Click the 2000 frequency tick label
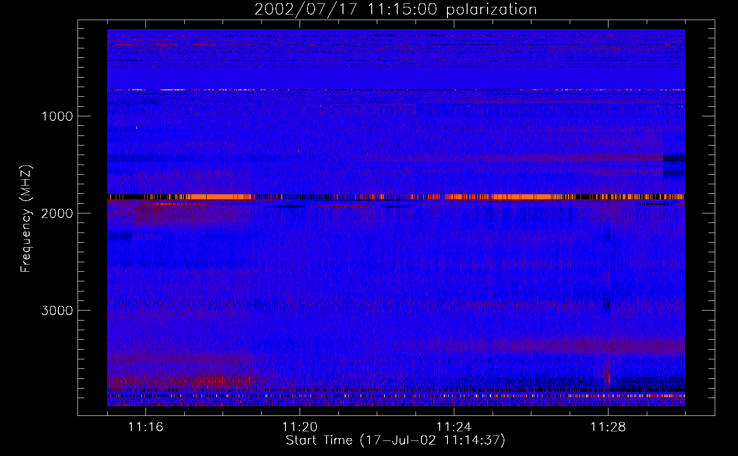738x456 pixels. point(57,213)
